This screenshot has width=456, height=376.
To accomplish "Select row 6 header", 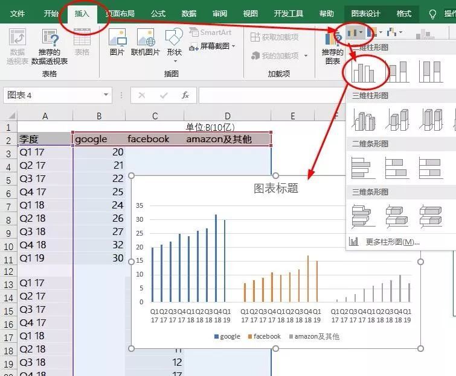I will (x=8, y=193).
